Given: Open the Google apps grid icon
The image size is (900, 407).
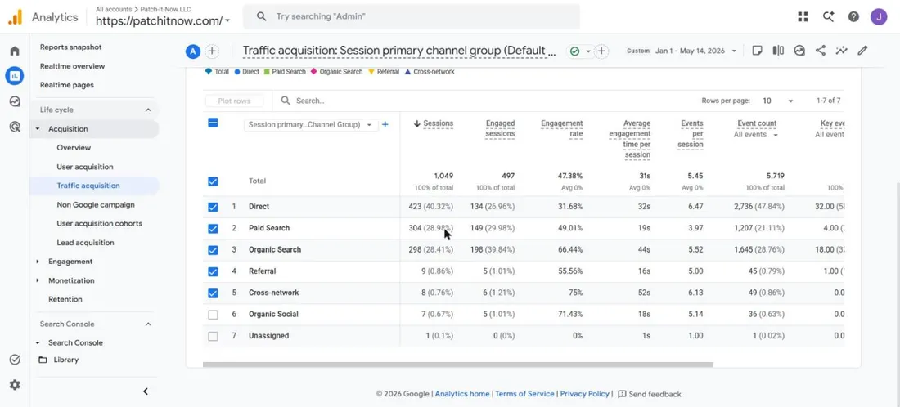Looking at the screenshot, I should [x=803, y=16].
